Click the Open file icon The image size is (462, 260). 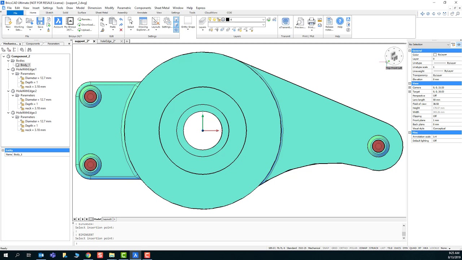[x=30, y=22]
